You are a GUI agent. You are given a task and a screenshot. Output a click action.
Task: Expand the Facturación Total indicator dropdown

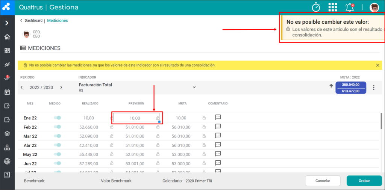point(194,87)
